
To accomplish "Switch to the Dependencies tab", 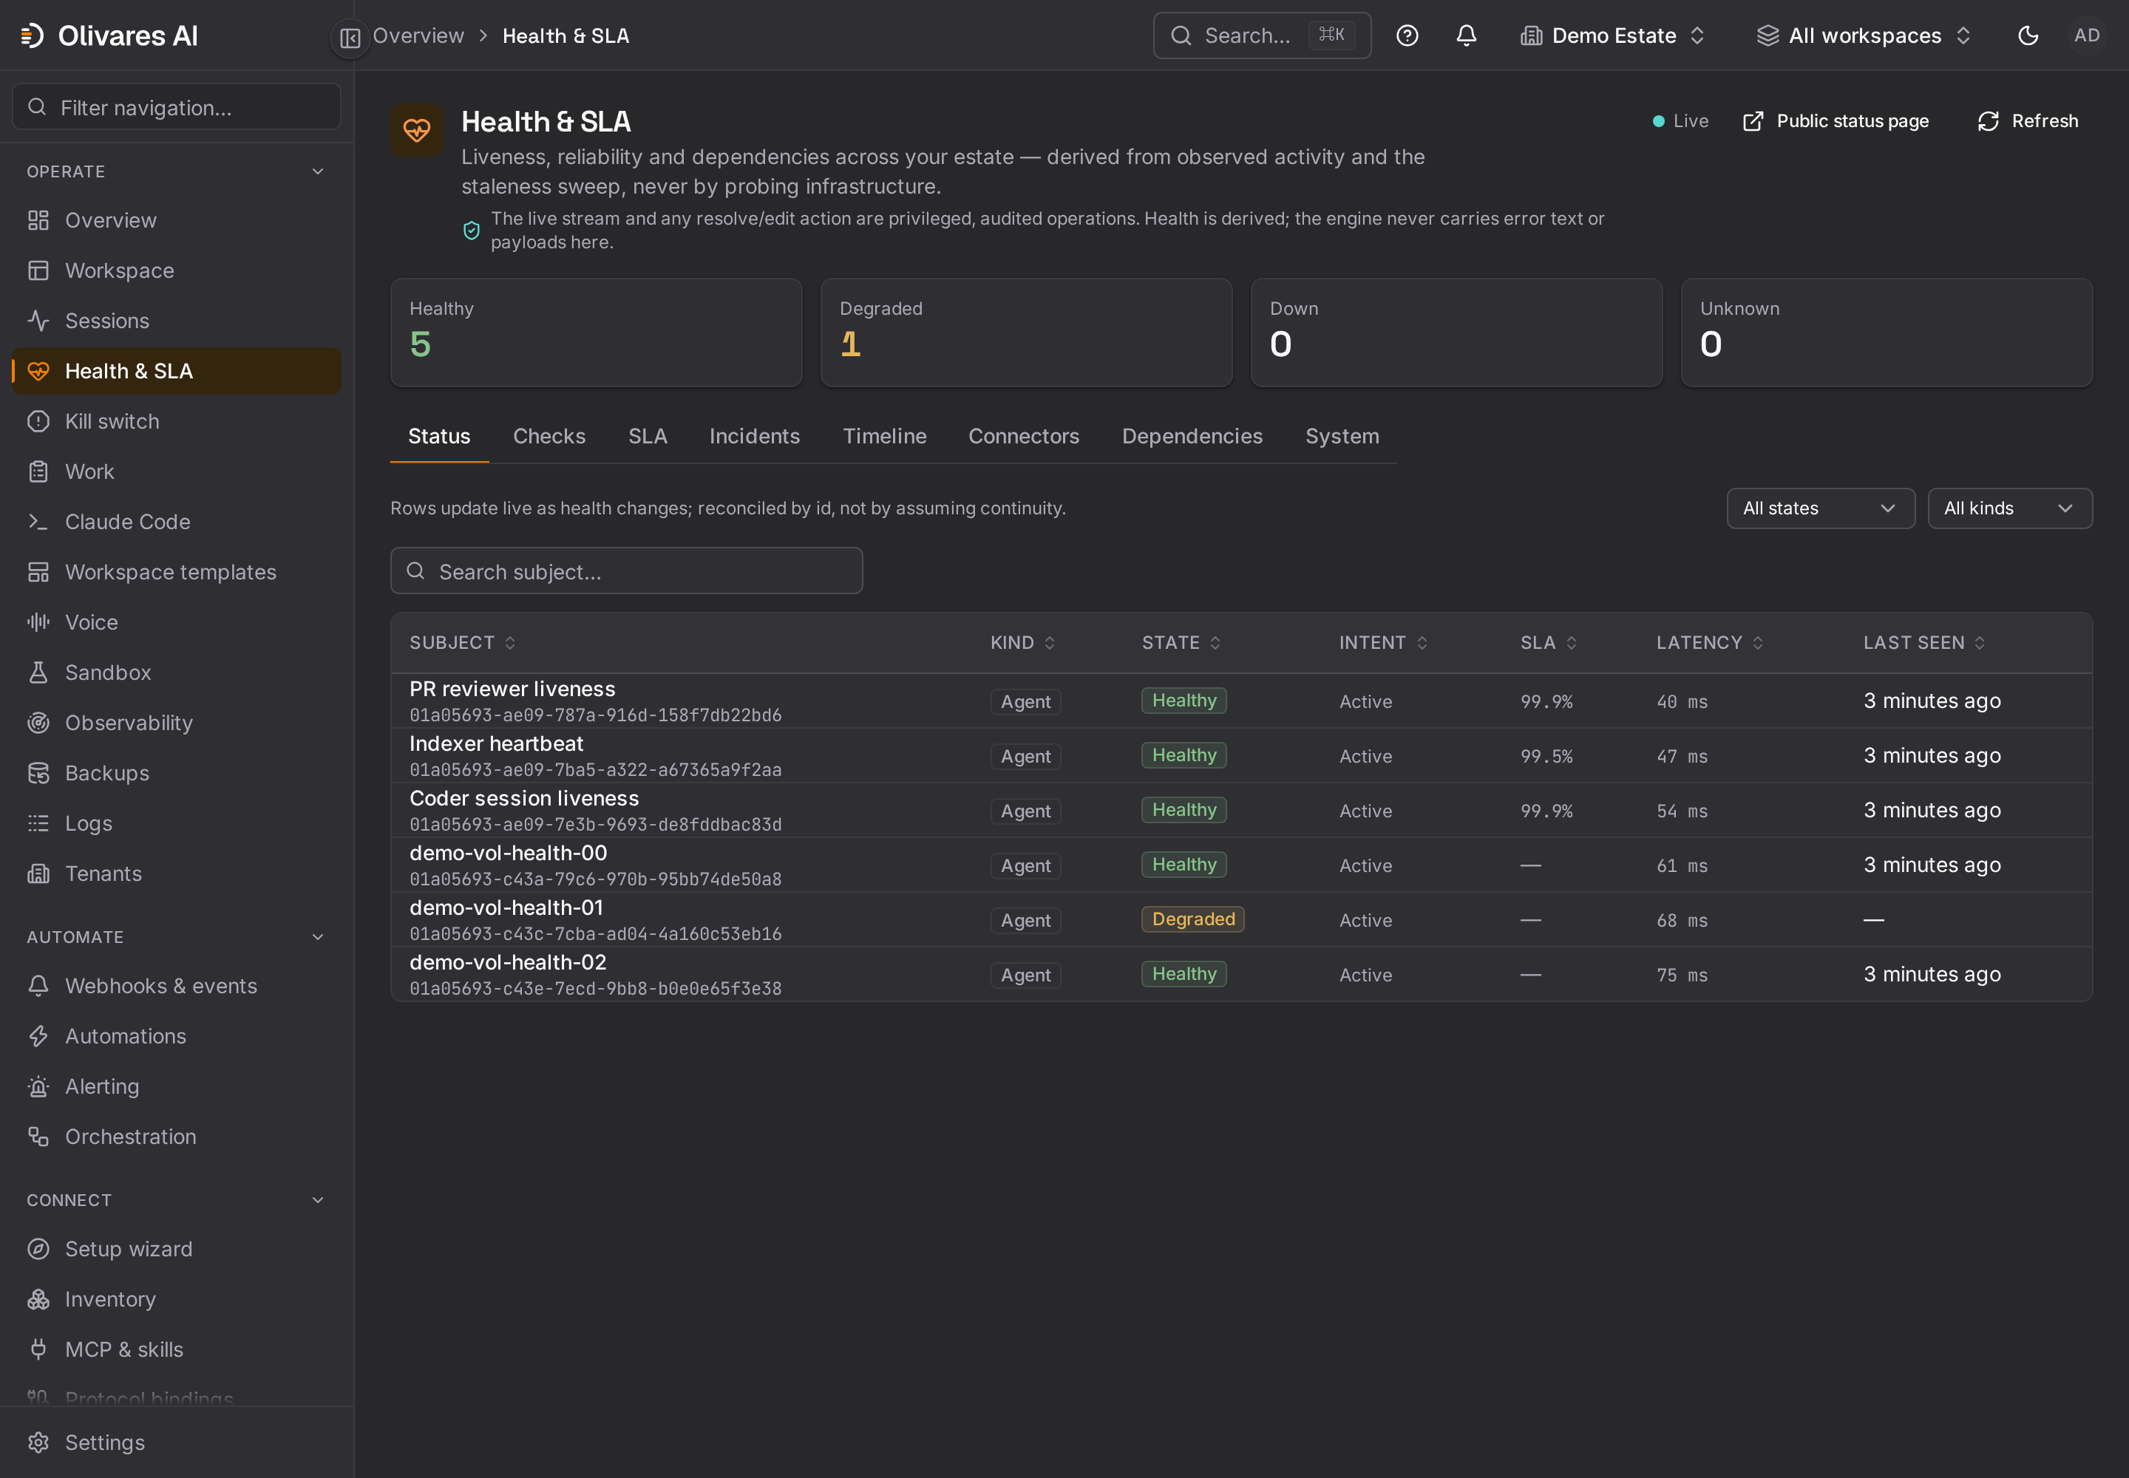I will [1192, 436].
